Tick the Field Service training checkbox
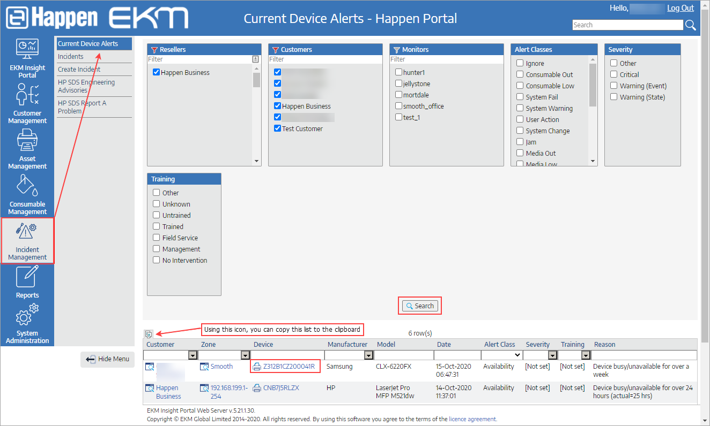This screenshot has width=710, height=426. (x=157, y=238)
